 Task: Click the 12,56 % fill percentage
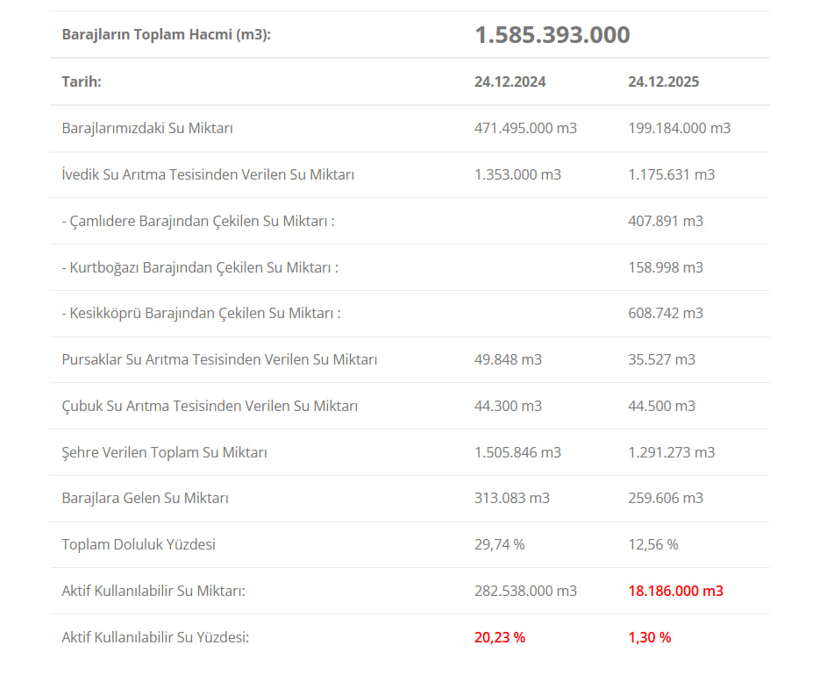(652, 544)
